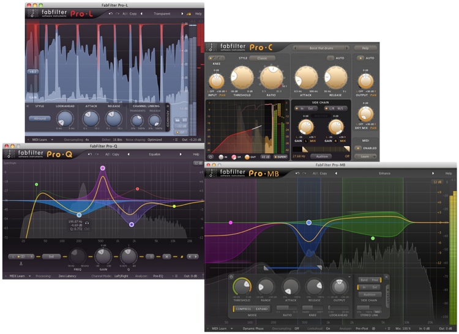
Task: Toggle band bypass button in Pro-Q
Action: point(150,256)
